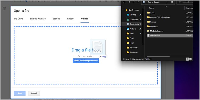The width and height of the screenshot is (200, 100).
Task: Click the pin icon beside Desktop
Action: point(140,15)
